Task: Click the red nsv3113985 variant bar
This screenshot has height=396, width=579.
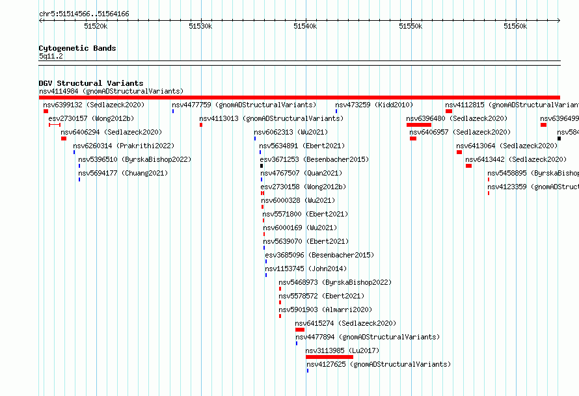Action: point(329,357)
